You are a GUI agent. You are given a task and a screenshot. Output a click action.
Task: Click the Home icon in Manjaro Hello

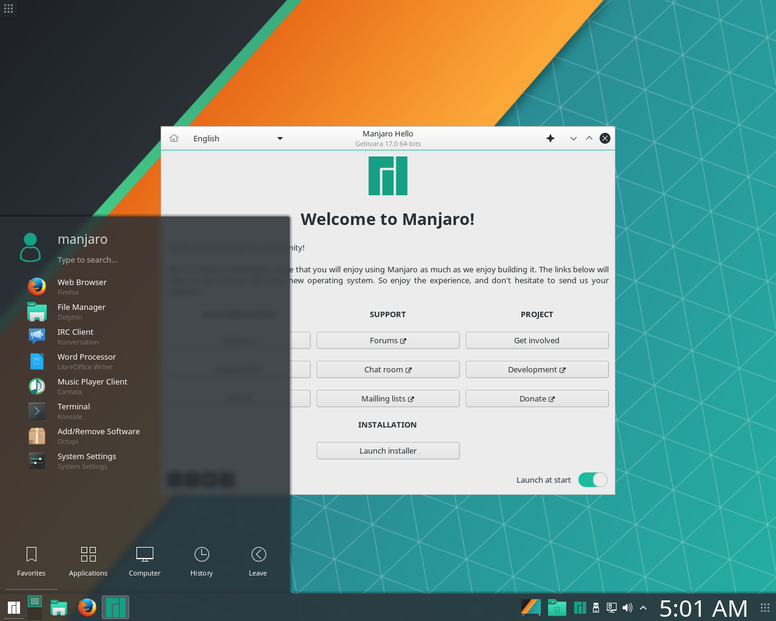(174, 138)
